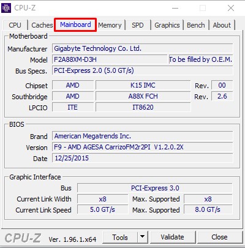Click BIOS Version field F9 - AMD AGESA
Image resolution: width=245 pixels, height=248 pixels.
pos(143,147)
